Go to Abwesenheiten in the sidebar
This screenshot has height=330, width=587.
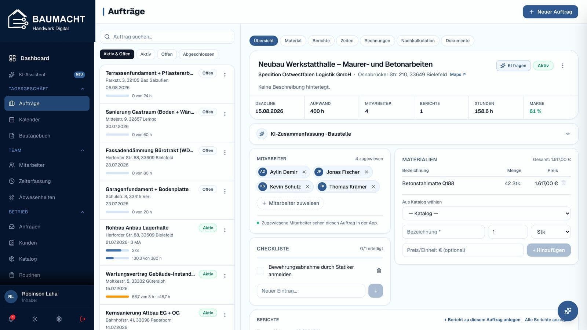[x=47, y=197]
